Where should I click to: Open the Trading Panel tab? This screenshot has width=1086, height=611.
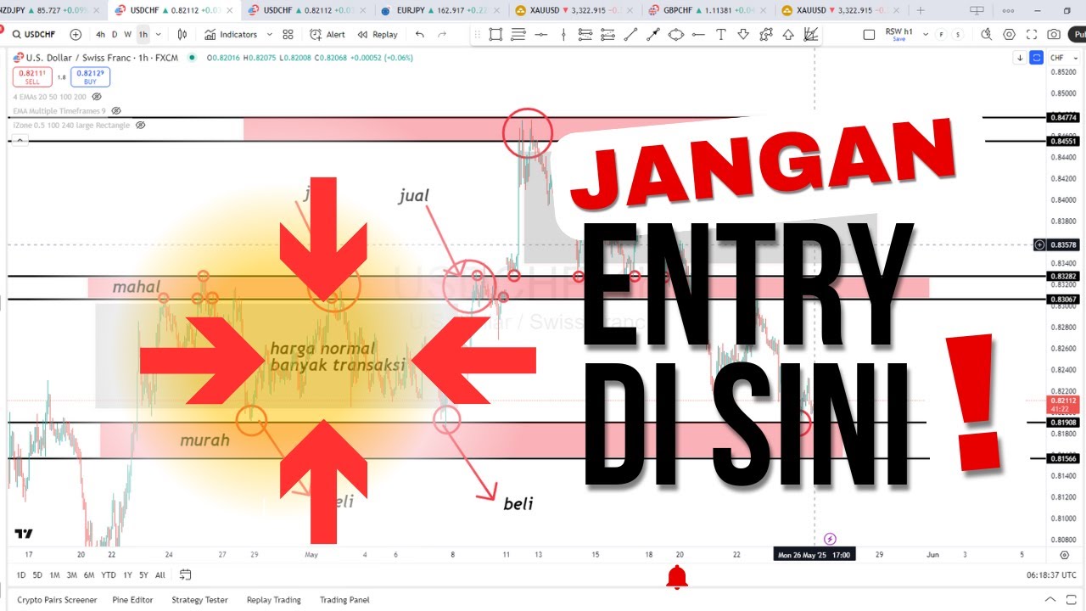(x=344, y=600)
